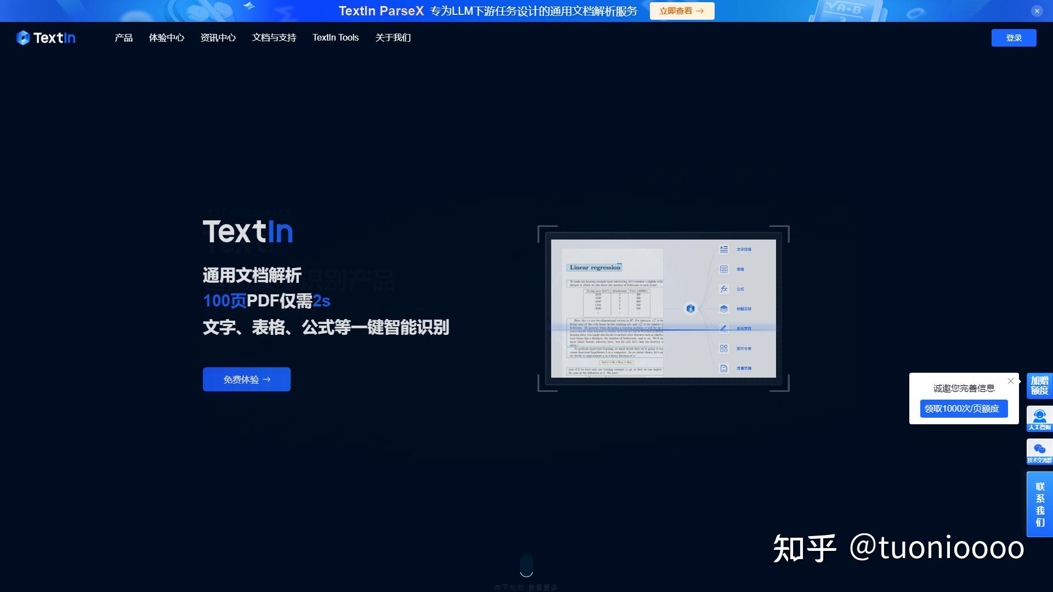This screenshot has width=1053, height=592.
Task: Open the 资讯中心 dropdown
Action: tap(218, 37)
